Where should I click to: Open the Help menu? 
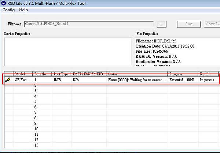click(x=23, y=10)
